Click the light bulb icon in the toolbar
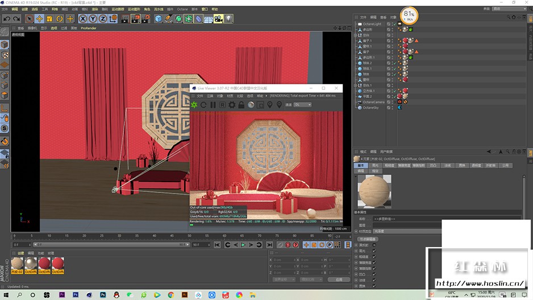533x300 pixels. pos(228,19)
